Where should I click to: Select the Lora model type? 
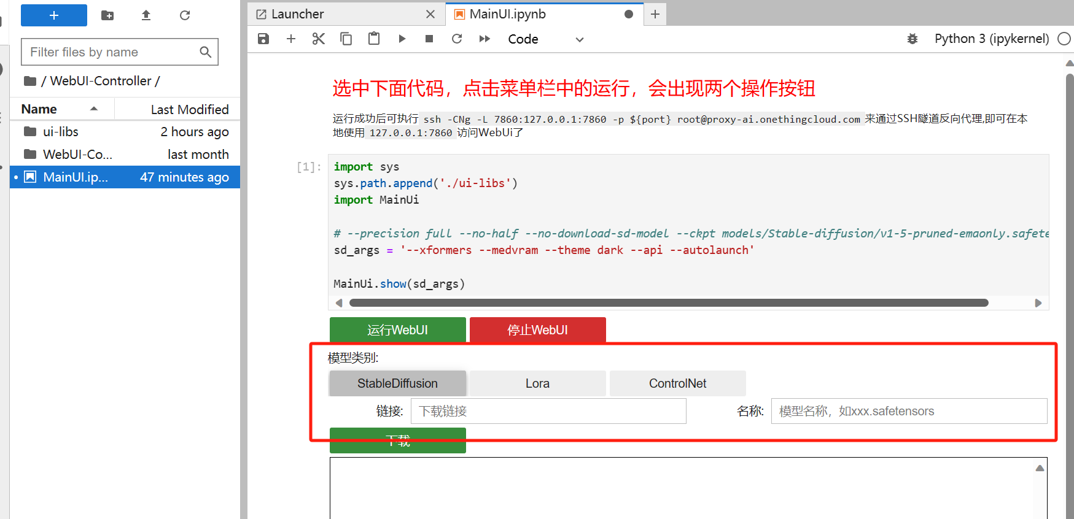pos(538,383)
